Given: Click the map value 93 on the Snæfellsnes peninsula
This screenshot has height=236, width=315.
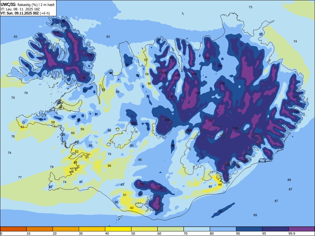Looking at the screenshot, I should 41,120.
